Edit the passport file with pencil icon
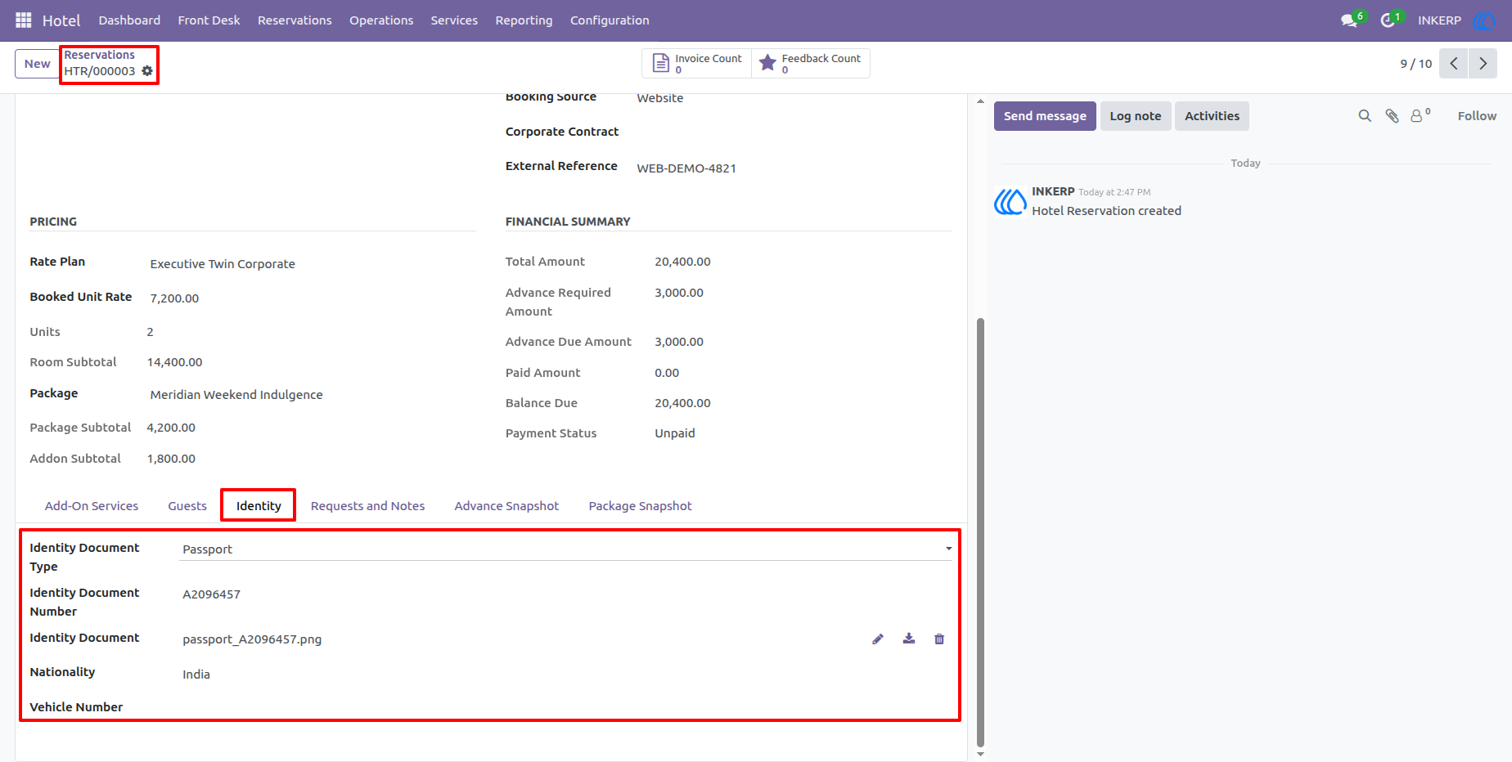The width and height of the screenshot is (1512, 762). (878, 639)
